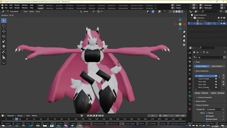Select the Move tool
227x128 pixels.
[x=4, y=31]
